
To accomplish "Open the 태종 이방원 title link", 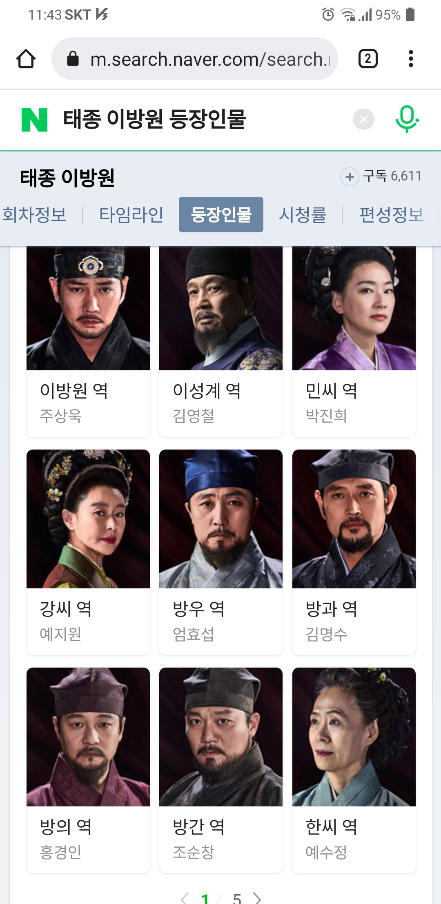I will [67, 178].
